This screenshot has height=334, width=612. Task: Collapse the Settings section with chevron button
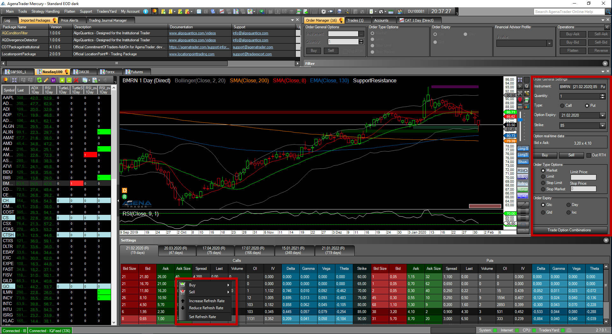[606, 240]
